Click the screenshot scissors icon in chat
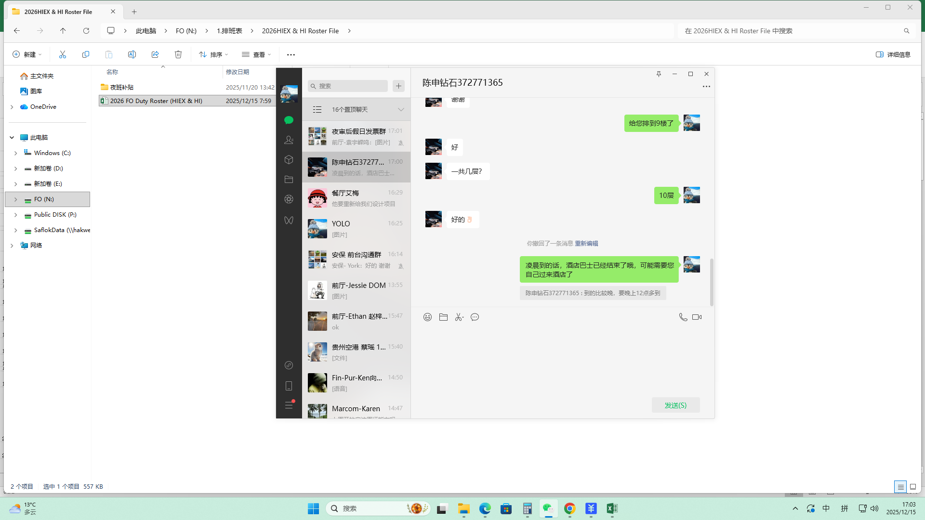The height and width of the screenshot is (520, 925). (459, 317)
